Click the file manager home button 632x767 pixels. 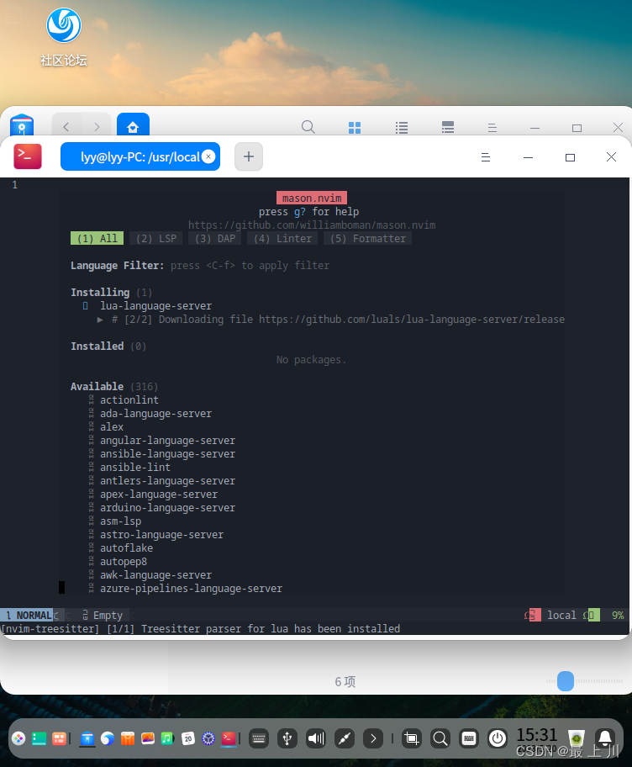point(133,127)
